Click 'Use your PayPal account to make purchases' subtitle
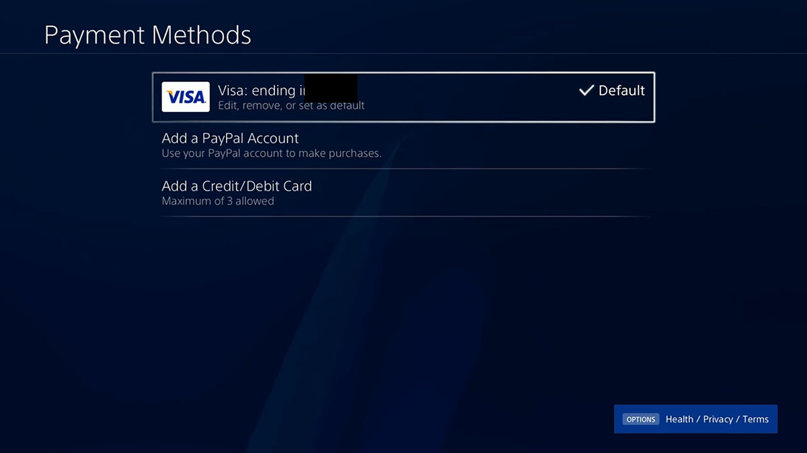This screenshot has height=453, width=807. coord(271,153)
